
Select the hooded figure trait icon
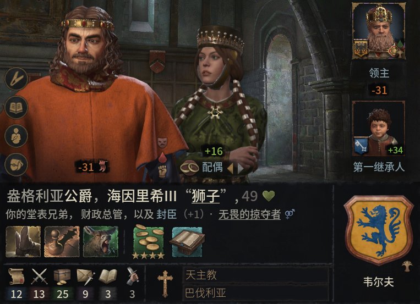point(23,241)
